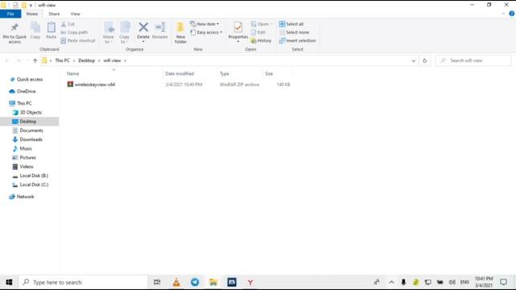This screenshot has height=290, width=516.
Task: Click the Cut scissors command
Action: click(x=68, y=24)
